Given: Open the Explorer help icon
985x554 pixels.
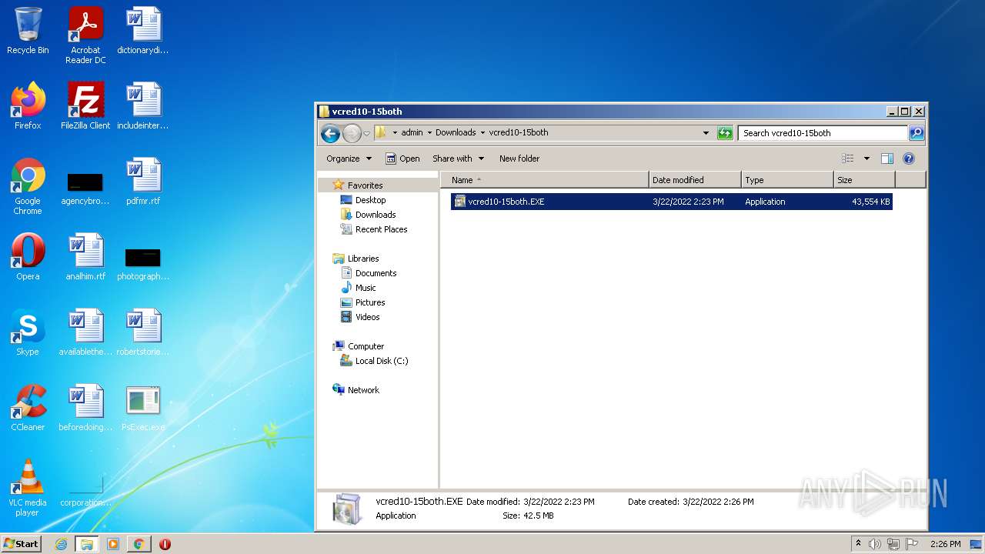Looking at the screenshot, I should click(x=908, y=159).
